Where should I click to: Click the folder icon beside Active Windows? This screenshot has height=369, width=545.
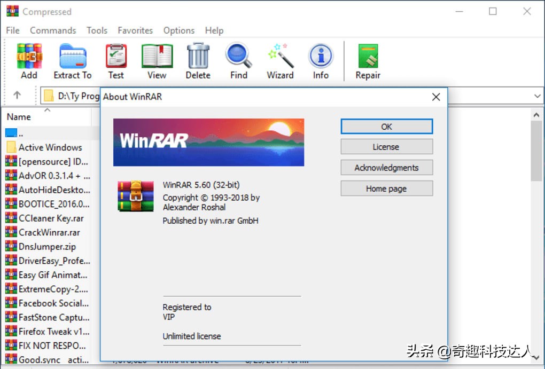pyautogui.click(x=11, y=147)
